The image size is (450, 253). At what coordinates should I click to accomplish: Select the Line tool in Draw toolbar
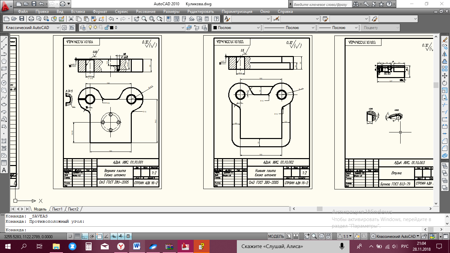[4, 40]
